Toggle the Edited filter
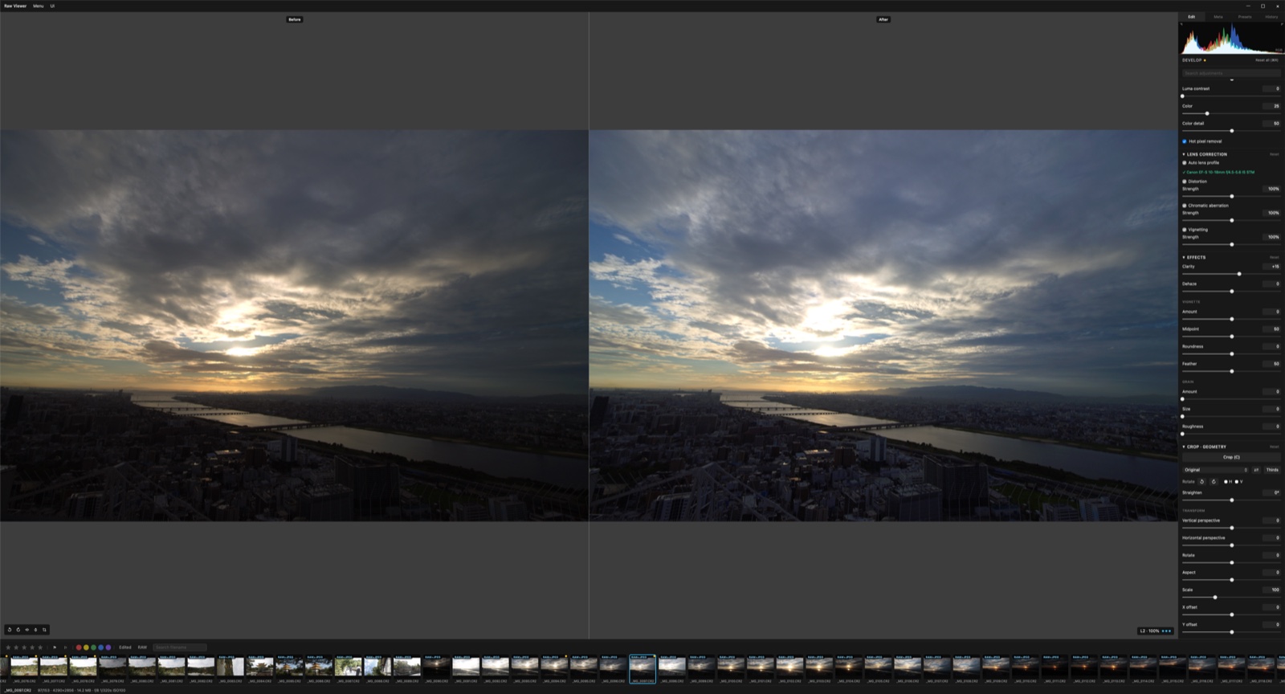Screen dimensions: 1285x694 [x=125, y=647]
